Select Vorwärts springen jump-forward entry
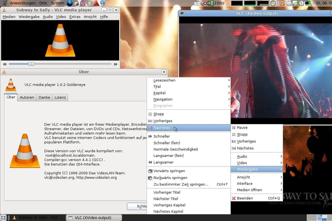Viewport: 332px width, 221px height. point(188,171)
